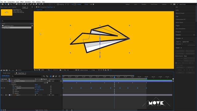197x111 pixels.
Task: Open the Graph Editor icon in timeline
Action: pos(59,76)
